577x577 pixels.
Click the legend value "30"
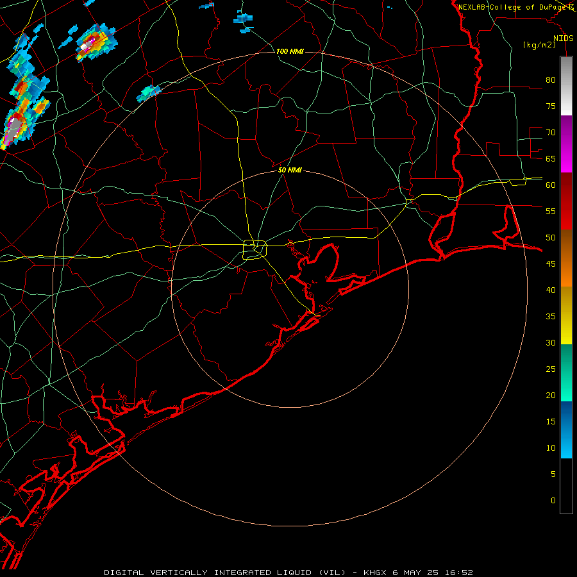click(x=551, y=342)
